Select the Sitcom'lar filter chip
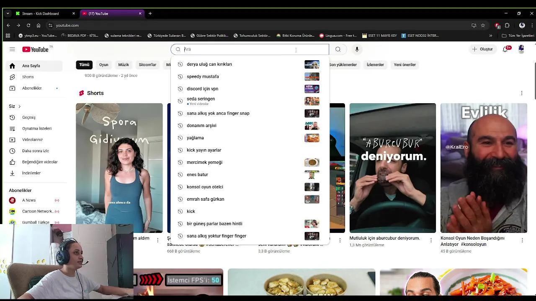Screen dimensions: 536x301 coord(147,65)
